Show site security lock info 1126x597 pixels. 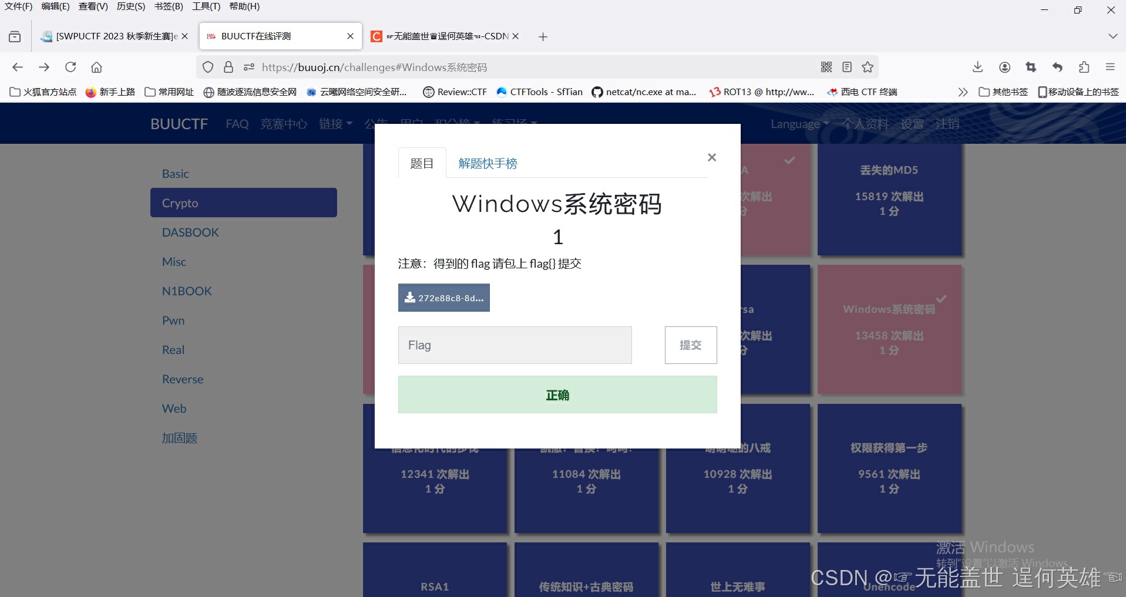(x=228, y=67)
